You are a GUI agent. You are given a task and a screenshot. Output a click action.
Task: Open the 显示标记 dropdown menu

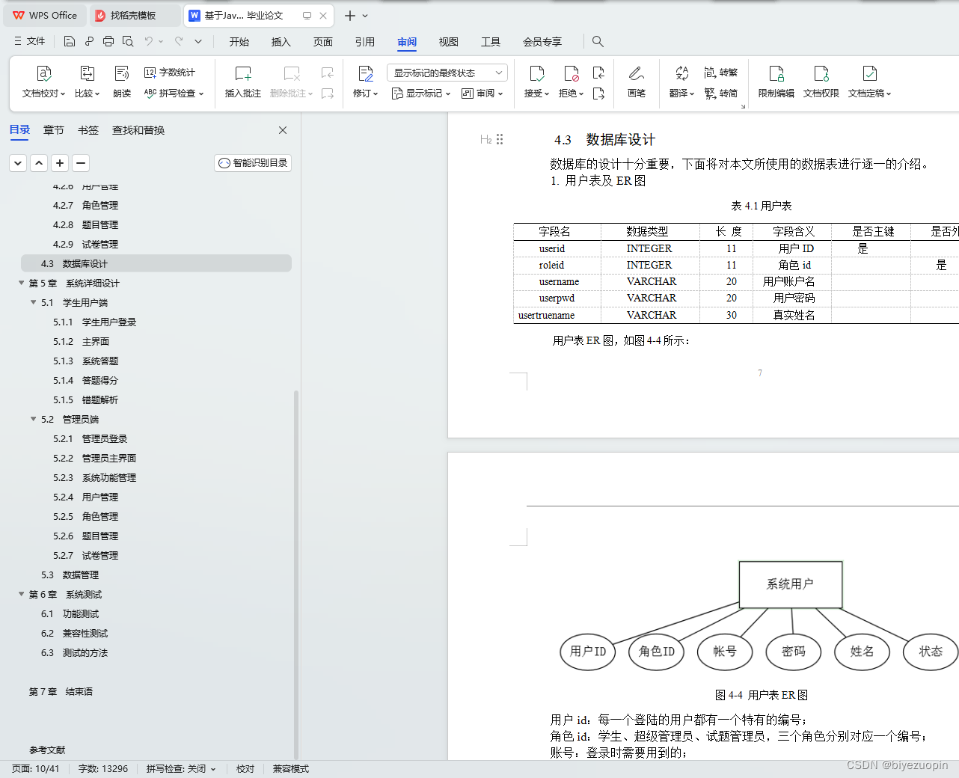421,94
